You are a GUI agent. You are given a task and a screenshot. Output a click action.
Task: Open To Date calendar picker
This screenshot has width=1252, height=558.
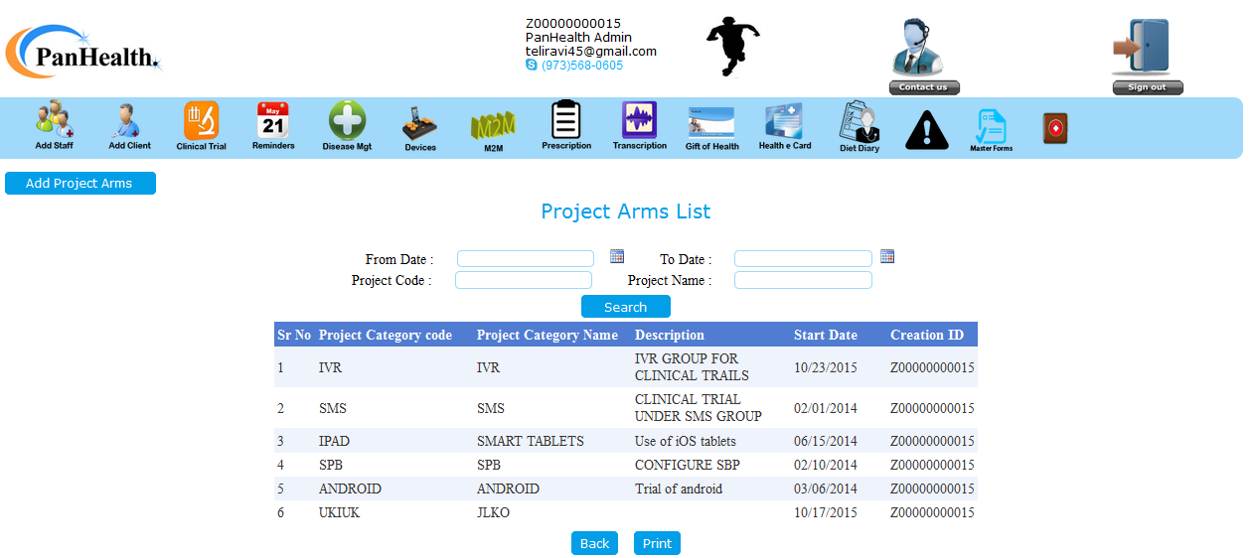(887, 256)
